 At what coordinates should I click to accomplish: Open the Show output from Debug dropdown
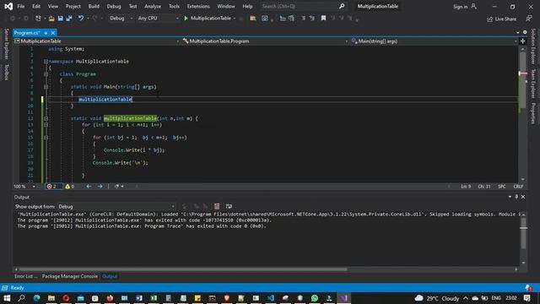tap(116, 206)
